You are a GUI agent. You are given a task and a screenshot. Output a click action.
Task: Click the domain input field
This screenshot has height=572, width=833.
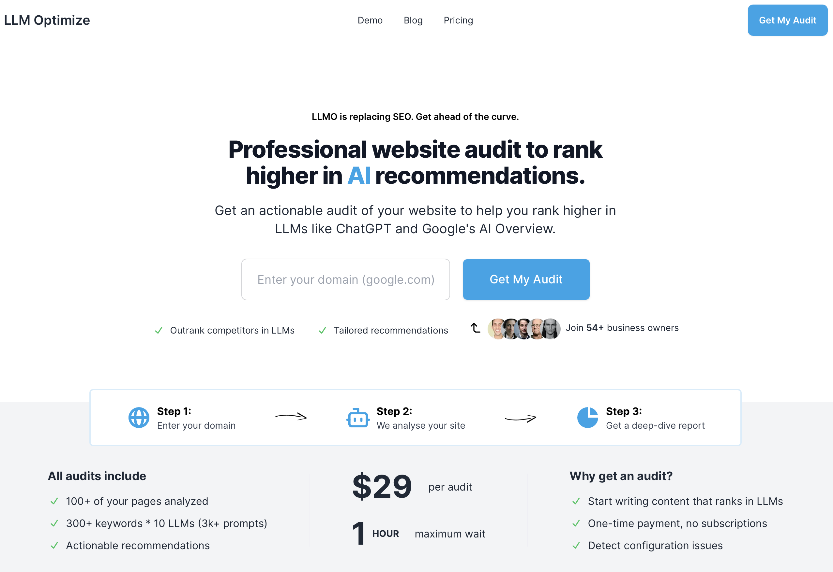pyautogui.click(x=346, y=279)
